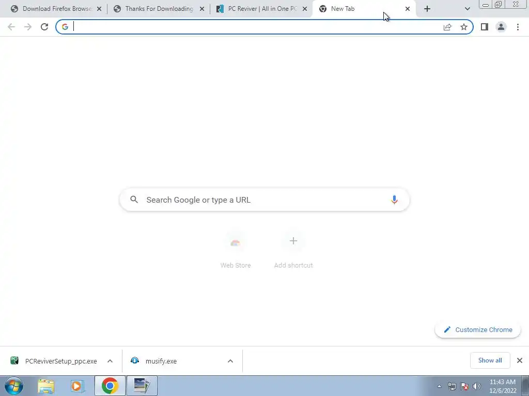Go back with the back arrow
The height and width of the screenshot is (396, 529).
tap(11, 27)
